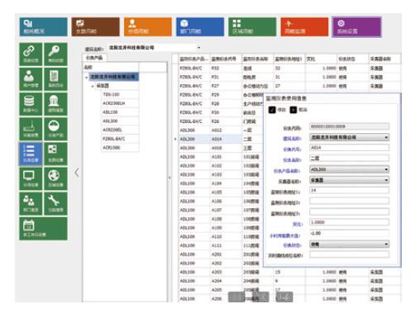Open the database stack icon tile
The width and height of the screenshot is (411, 323).
(31, 104)
